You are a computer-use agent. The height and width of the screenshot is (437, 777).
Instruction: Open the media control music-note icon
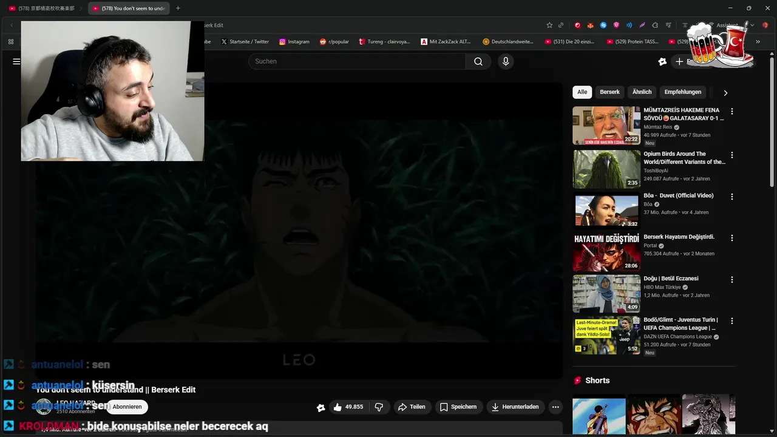(668, 25)
